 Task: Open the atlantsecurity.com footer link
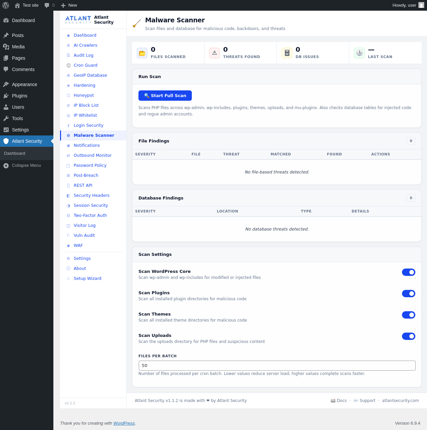(x=400, y=401)
